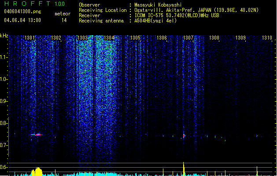277x176 pixels.
Task: Click the ICOM IC-575 receiver value
Action: (x=177, y=15)
